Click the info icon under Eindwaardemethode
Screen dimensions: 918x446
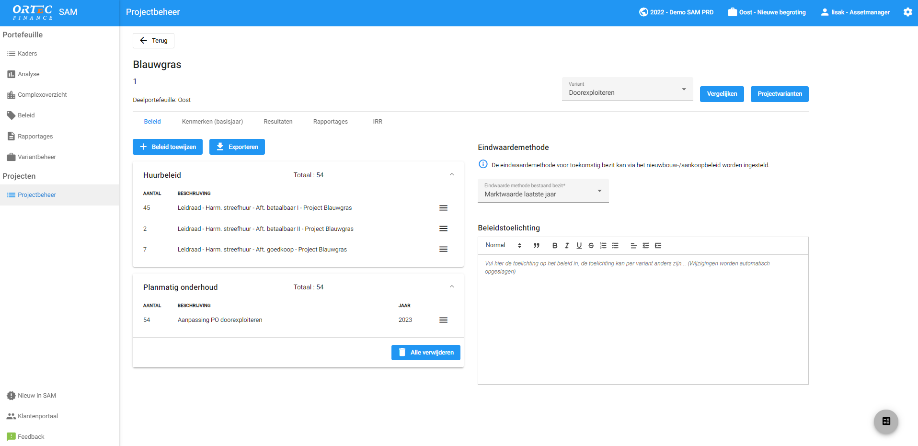tap(483, 164)
